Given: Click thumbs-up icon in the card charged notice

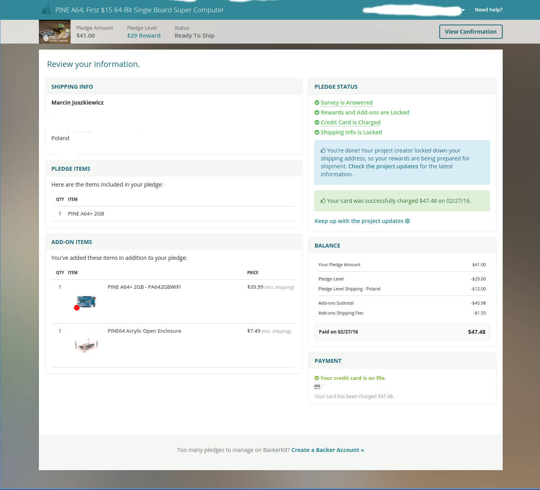Looking at the screenshot, I should pyautogui.click(x=323, y=201).
